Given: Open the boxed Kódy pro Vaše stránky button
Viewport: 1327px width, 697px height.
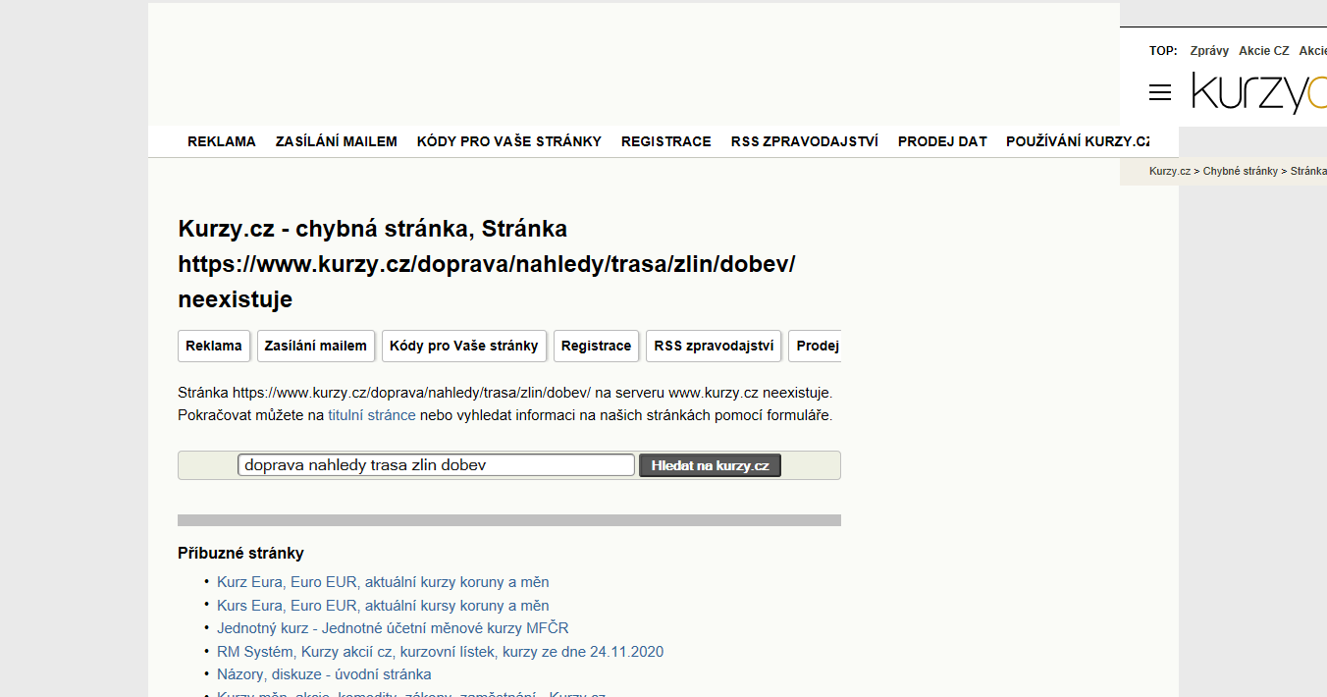Looking at the screenshot, I should pyautogui.click(x=464, y=346).
